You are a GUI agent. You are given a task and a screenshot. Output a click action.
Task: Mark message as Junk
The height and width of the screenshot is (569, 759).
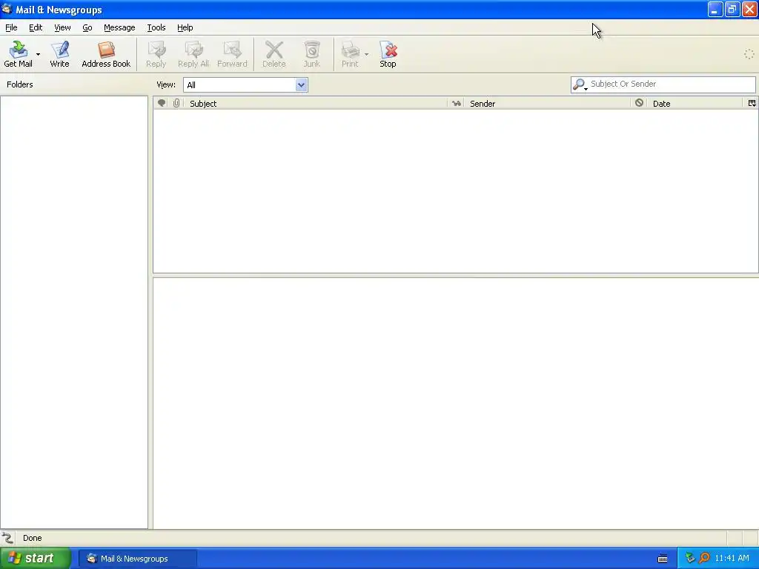coord(312,53)
